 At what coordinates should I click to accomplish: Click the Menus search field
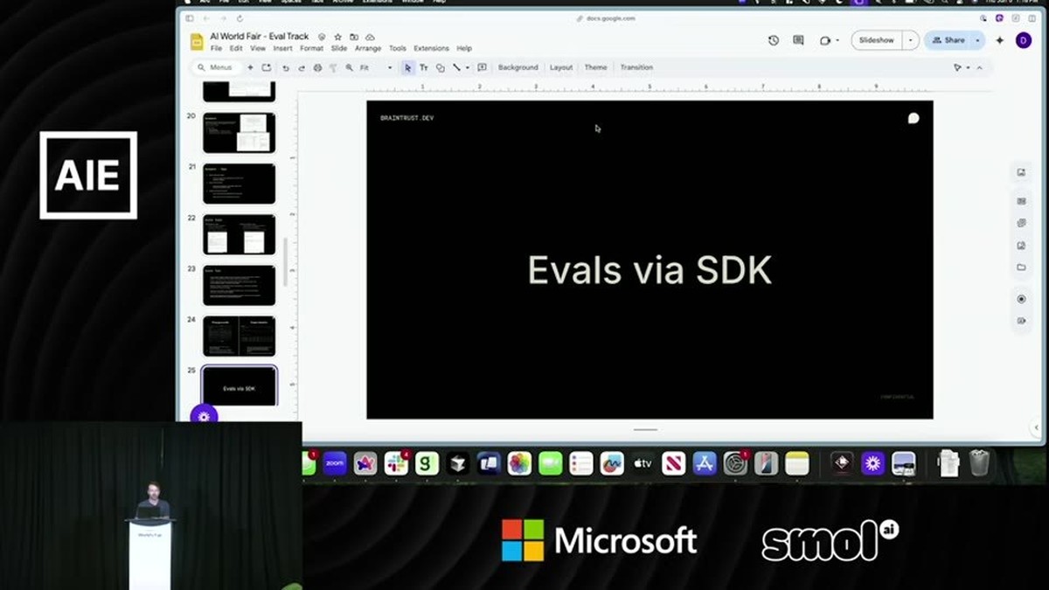click(x=216, y=67)
